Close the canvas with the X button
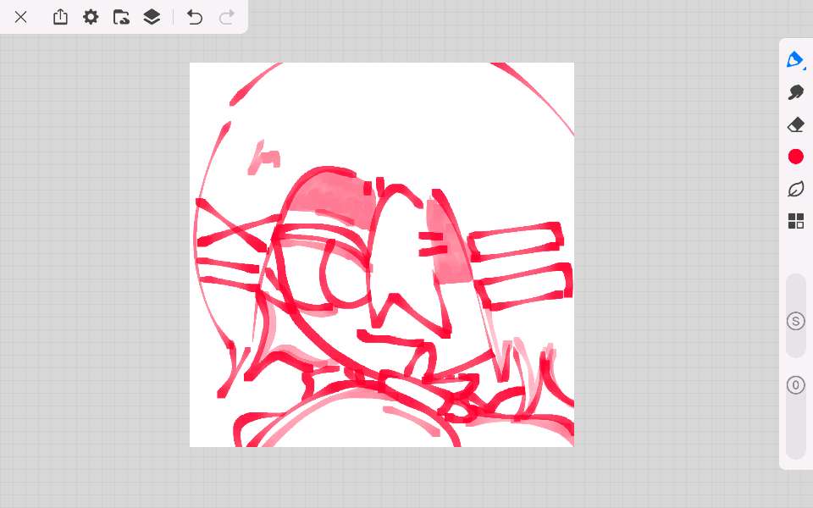This screenshot has width=813, height=508. coord(20,17)
